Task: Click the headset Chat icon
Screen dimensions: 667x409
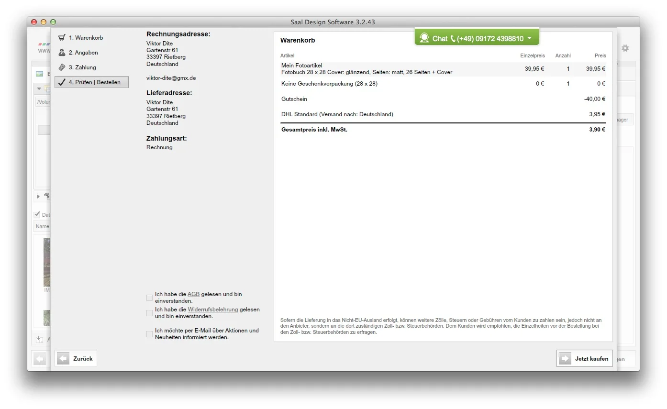Action: [x=424, y=38]
